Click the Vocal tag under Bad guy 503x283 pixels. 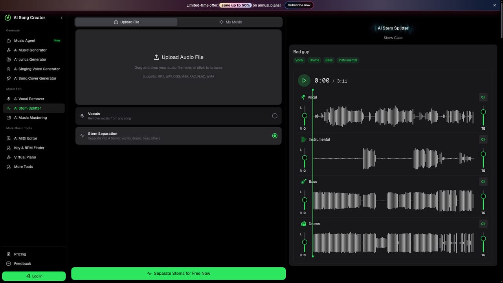(x=299, y=60)
